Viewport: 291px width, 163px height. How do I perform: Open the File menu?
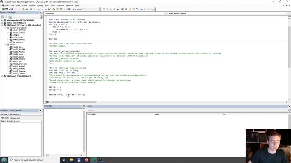point(7,5)
